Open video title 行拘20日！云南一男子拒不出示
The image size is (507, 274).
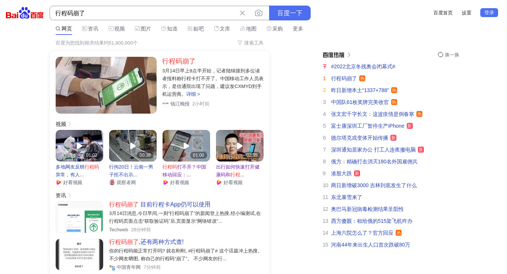pyautogui.click(x=131, y=171)
